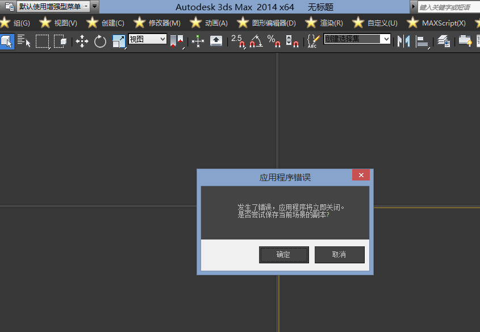Activate the Select and Move tool
This screenshot has height=332, width=480.
82,41
